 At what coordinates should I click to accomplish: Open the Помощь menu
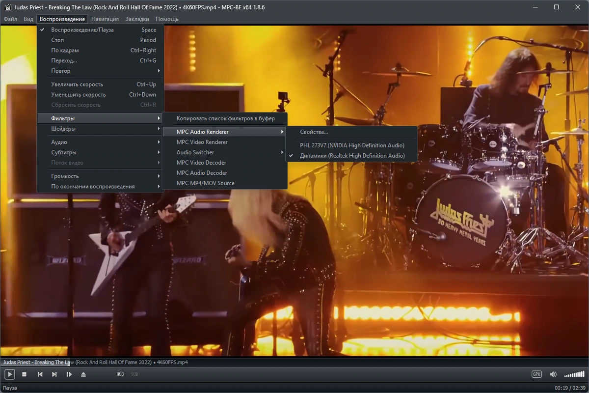pyautogui.click(x=167, y=19)
